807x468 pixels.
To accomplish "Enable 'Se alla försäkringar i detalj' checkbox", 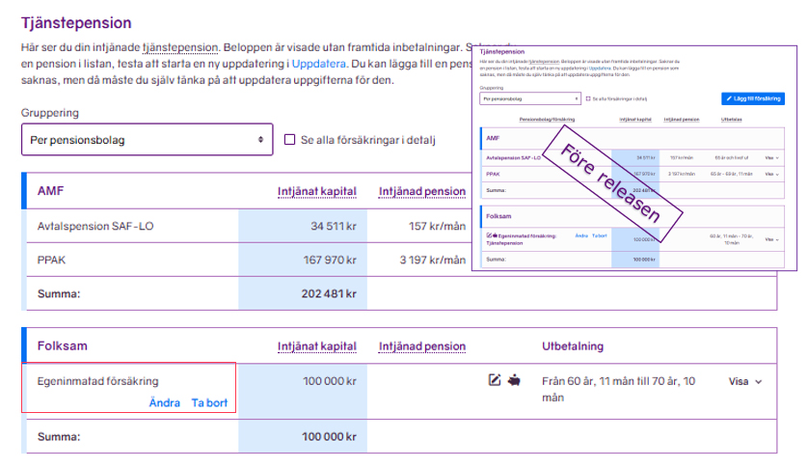I will (x=289, y=140).
